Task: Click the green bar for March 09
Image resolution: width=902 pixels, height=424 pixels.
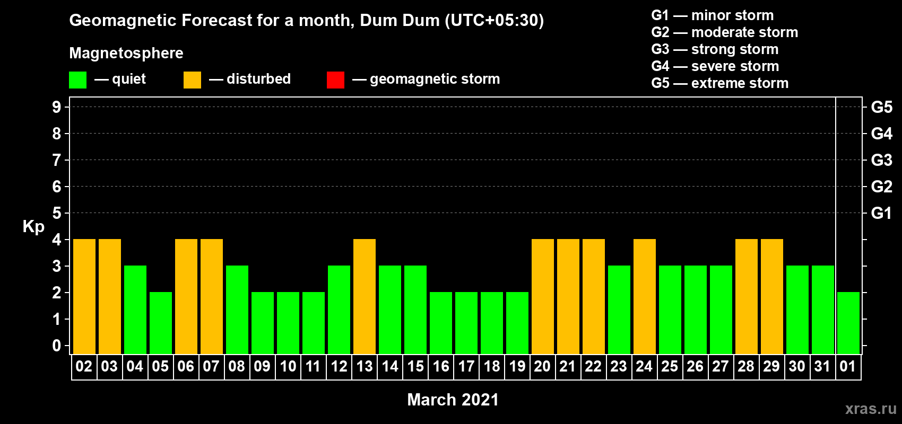Action: coord(263,323)
